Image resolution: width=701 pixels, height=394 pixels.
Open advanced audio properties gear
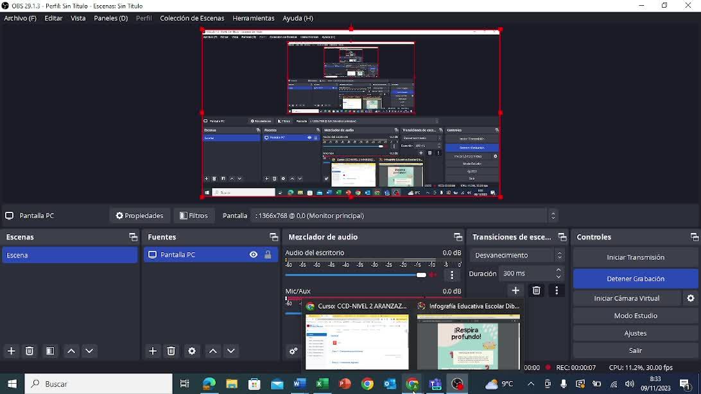tap(293, 351)
